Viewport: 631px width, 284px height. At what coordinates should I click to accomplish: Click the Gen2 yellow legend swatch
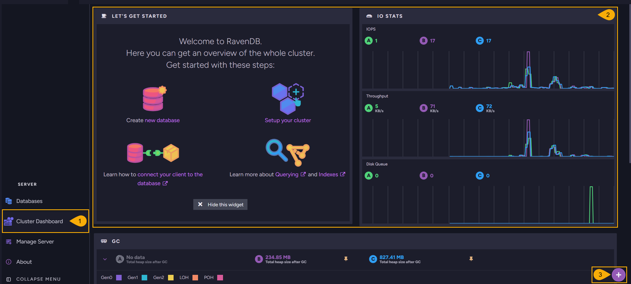(x=171, y=278)
